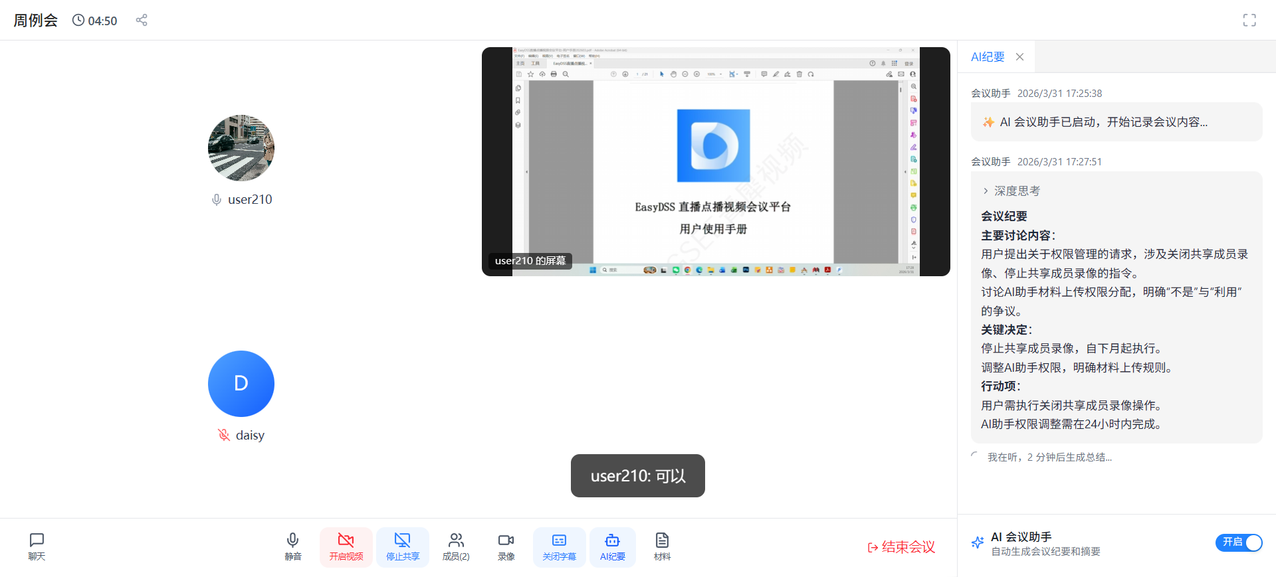The height and width of the screenshot is (577, 1276).
Task: Toggle the AI 会议助手 switch
Action: 1239,542
